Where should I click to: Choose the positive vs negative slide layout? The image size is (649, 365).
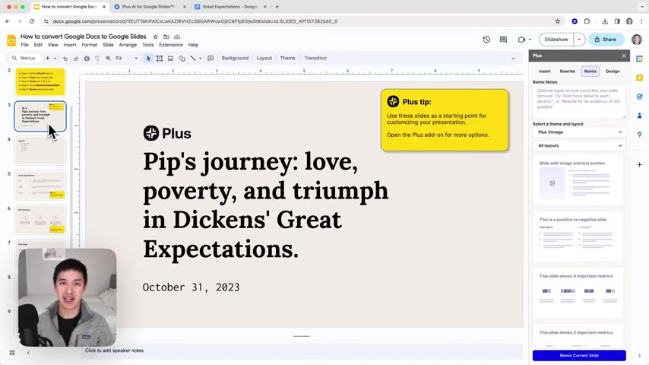pos(578,236)
